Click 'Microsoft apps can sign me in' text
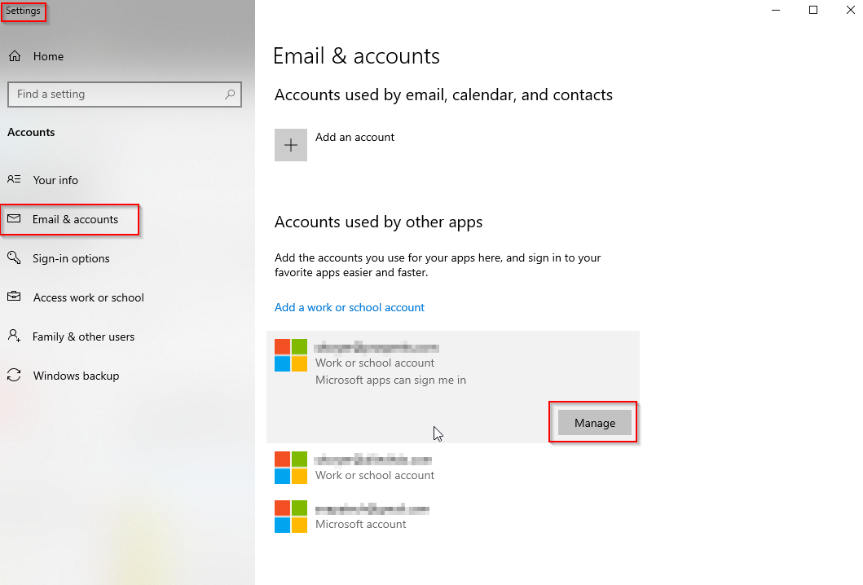 (390, 380)
